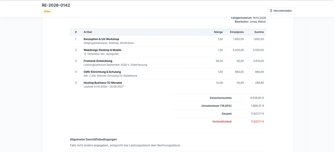Click the unit price 24,90
The height and width of the screenshot is (152, 336).
point(240,83)
